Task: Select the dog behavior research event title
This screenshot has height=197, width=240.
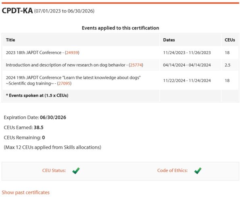Action: (x=74, y=65)
